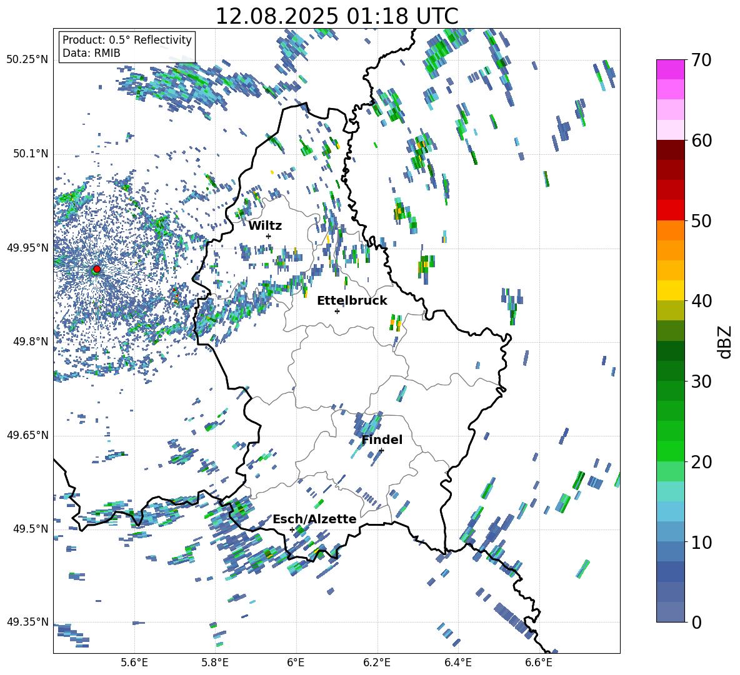Click the colorbar tick value 20
The height and width of the screenshot is (675, 740).
(701, 462)
